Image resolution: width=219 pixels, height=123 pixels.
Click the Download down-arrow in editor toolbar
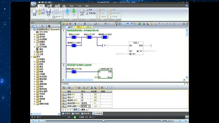point(85,24)
